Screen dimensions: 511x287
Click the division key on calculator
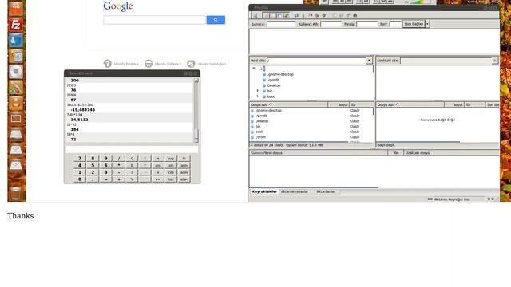click(119, 159)
